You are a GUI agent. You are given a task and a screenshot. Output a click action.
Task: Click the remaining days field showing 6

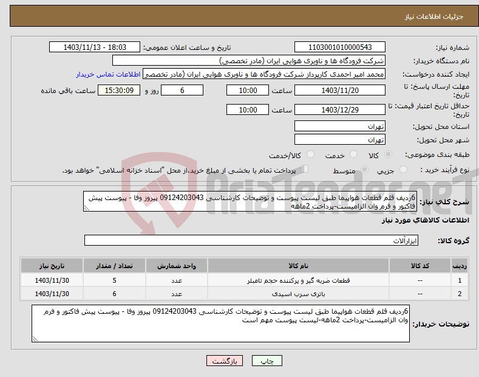182,90
